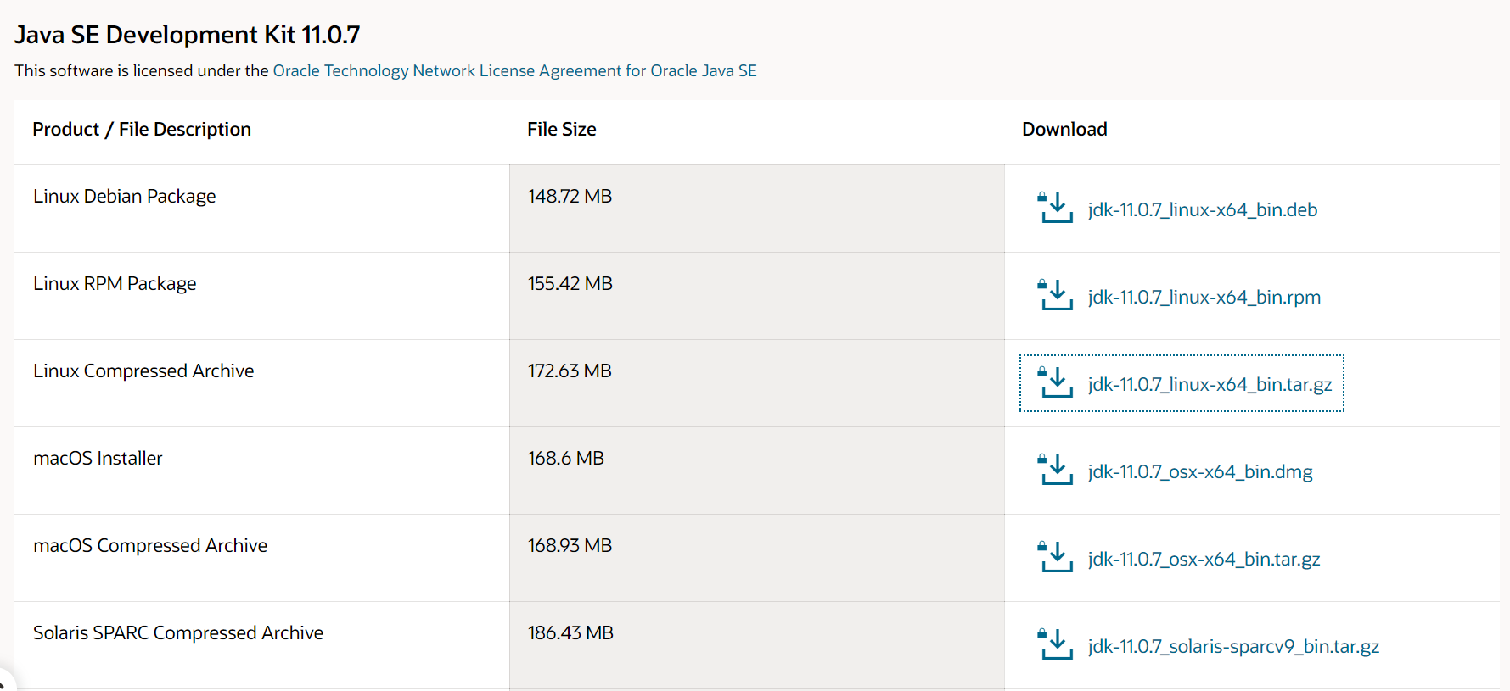Select the 'macOS Compressed Archive' text
The height and width of the screenshot is (691, 1510).
click(150, 545)
